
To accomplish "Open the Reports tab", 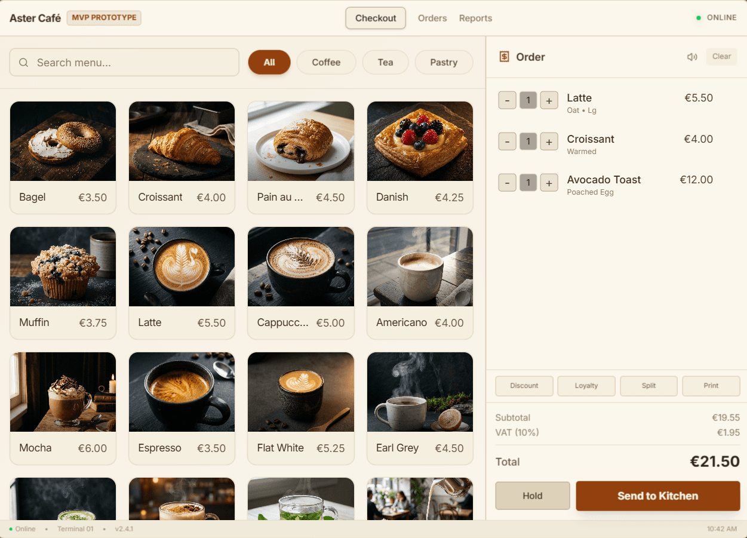I will 475,18.
